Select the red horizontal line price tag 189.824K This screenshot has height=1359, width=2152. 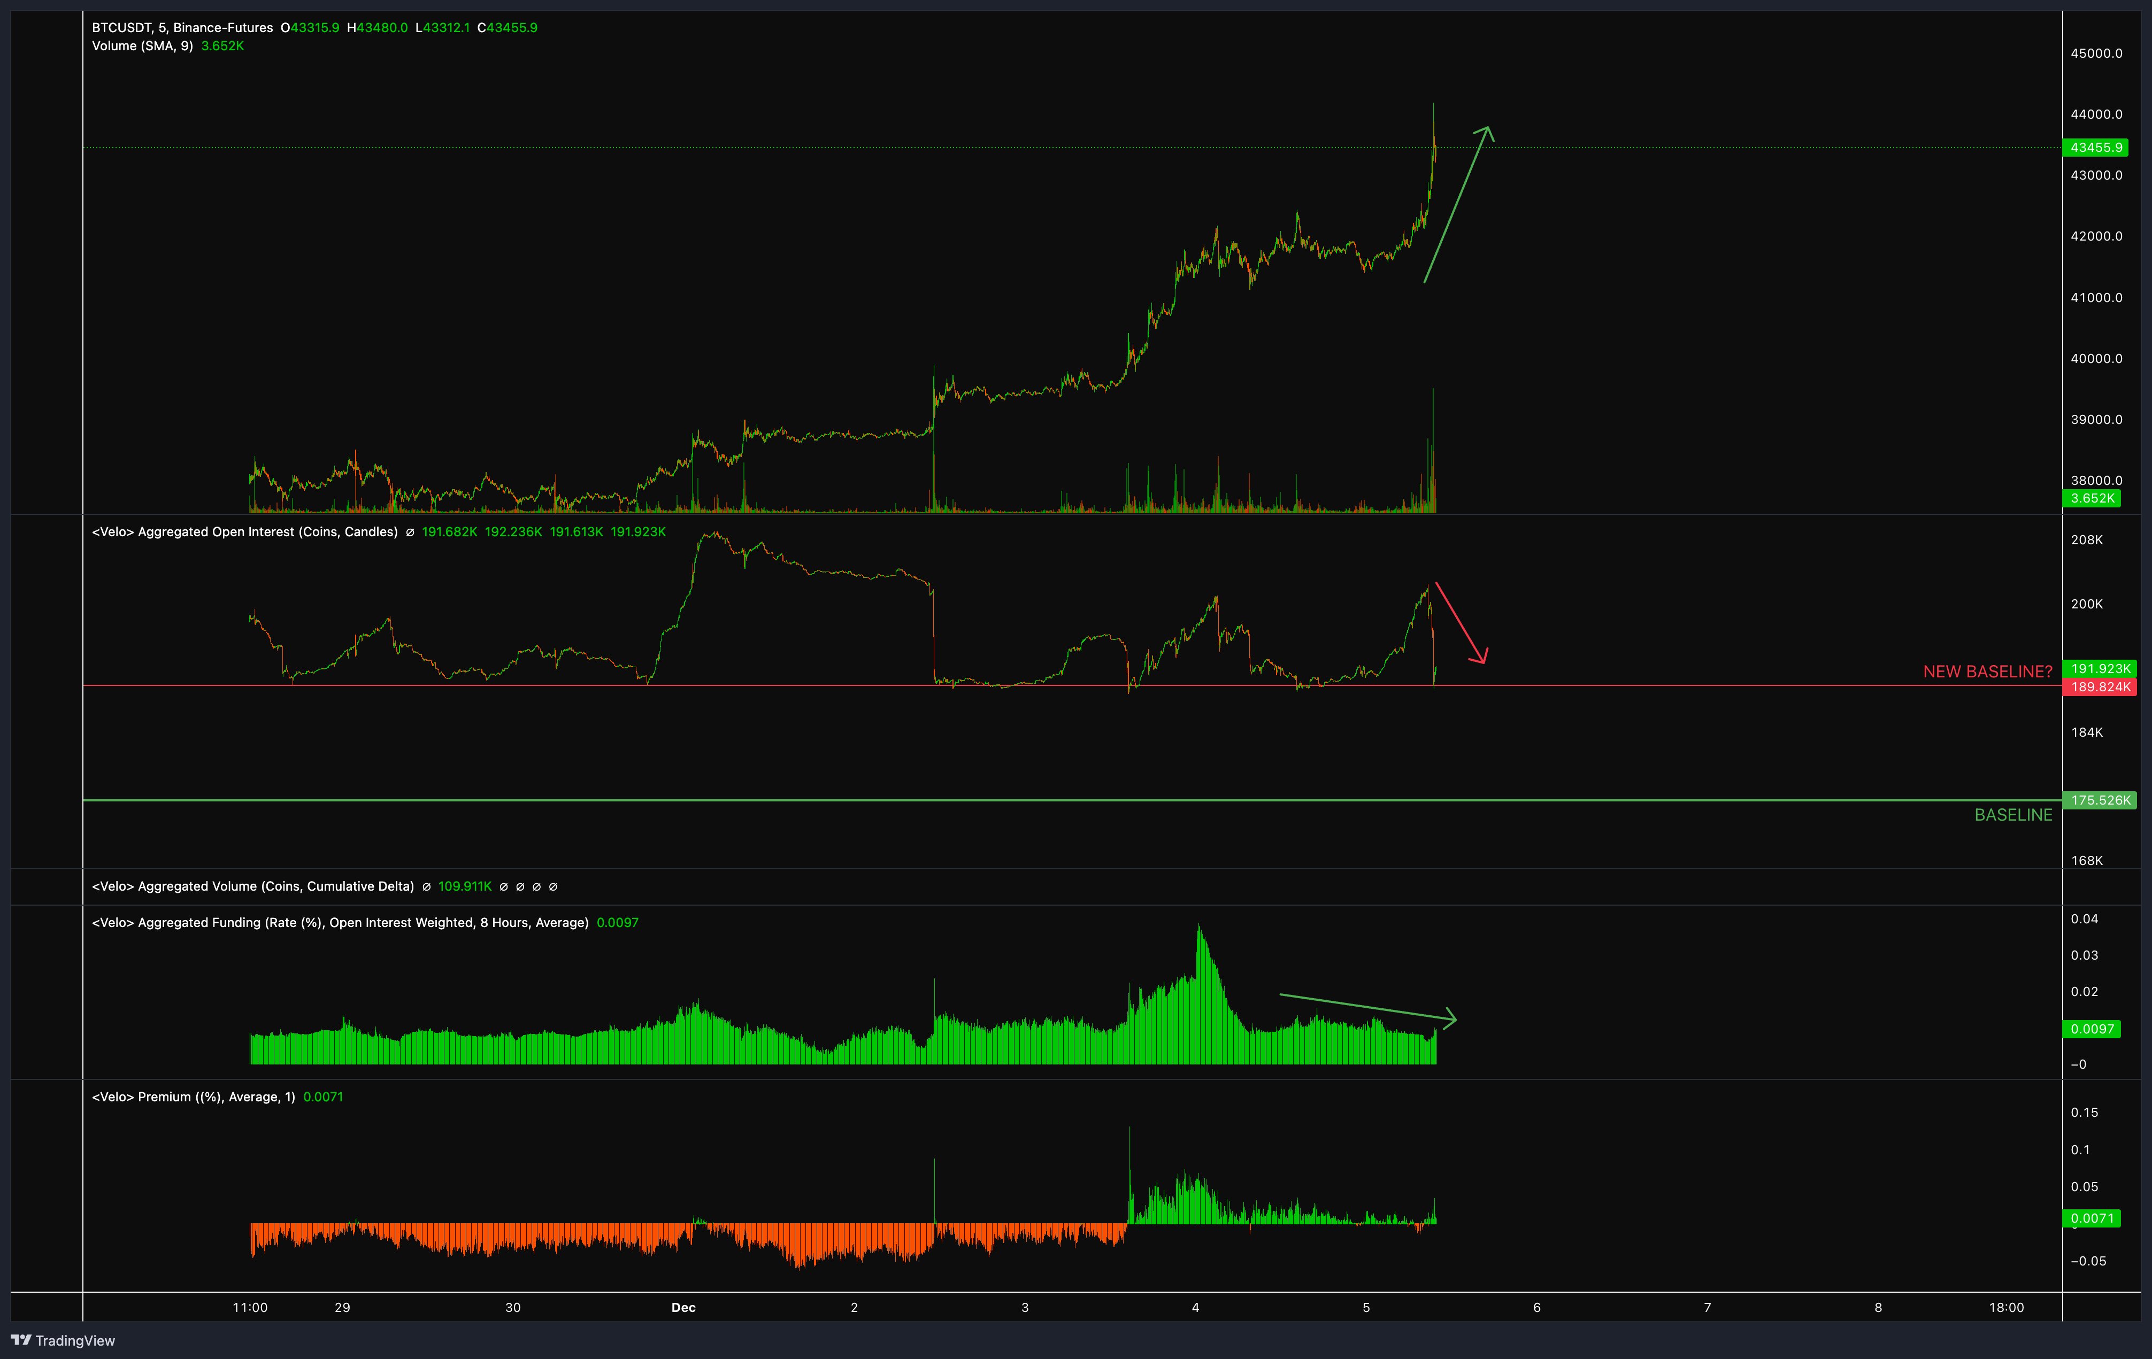2099,687
